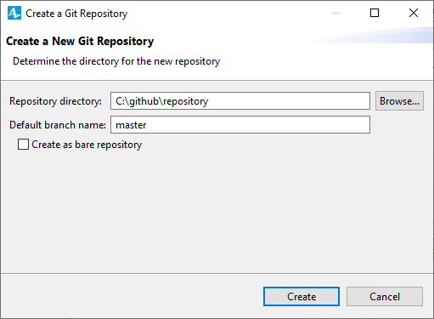434x319 pixels.
Task: Enable Create as bare repository checkbox
Action: (23, 144)
